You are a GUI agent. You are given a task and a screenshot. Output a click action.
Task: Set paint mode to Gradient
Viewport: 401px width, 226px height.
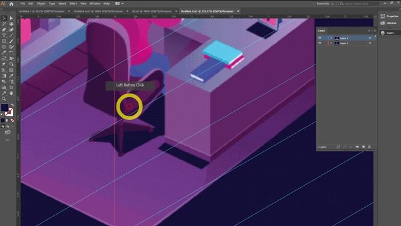click(8, 121)
